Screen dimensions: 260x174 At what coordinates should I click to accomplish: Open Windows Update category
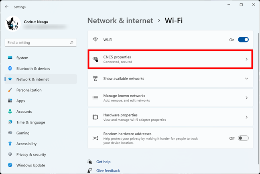(41, 165)
